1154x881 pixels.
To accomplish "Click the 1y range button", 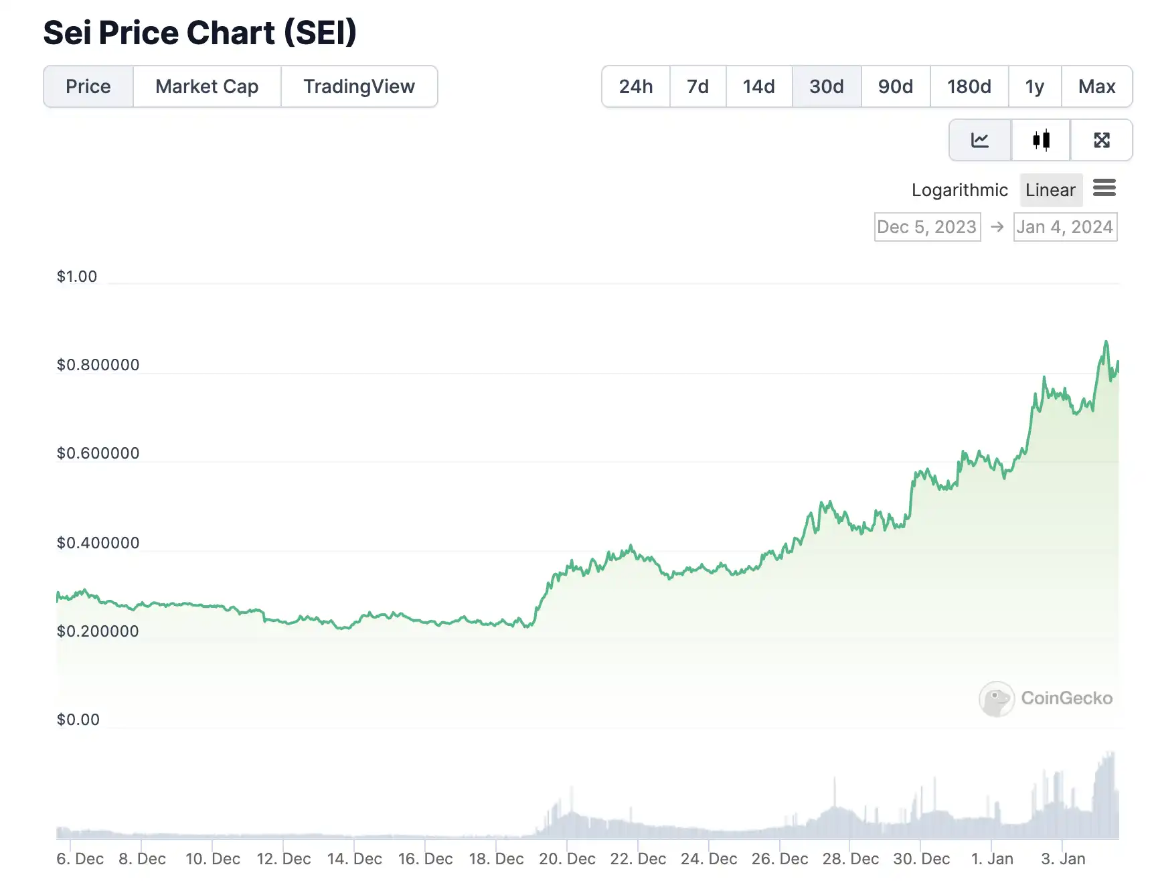I will pyautogui.click(x=1034, y=86).
